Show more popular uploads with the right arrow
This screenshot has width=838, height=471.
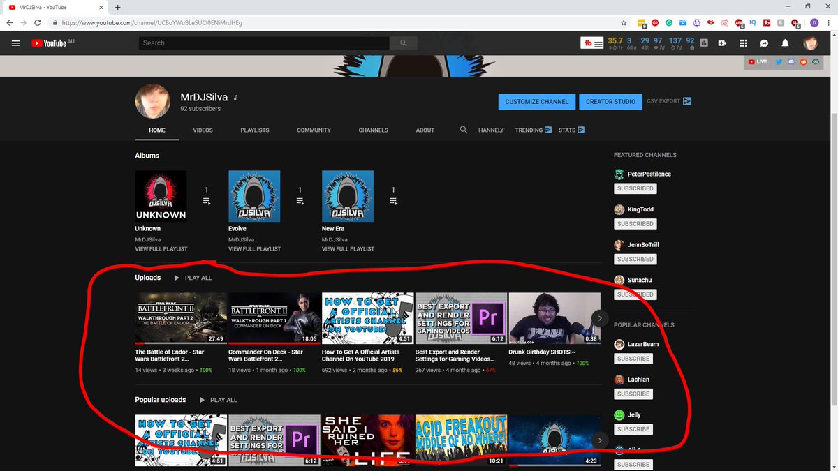click(x=599, y=440)
